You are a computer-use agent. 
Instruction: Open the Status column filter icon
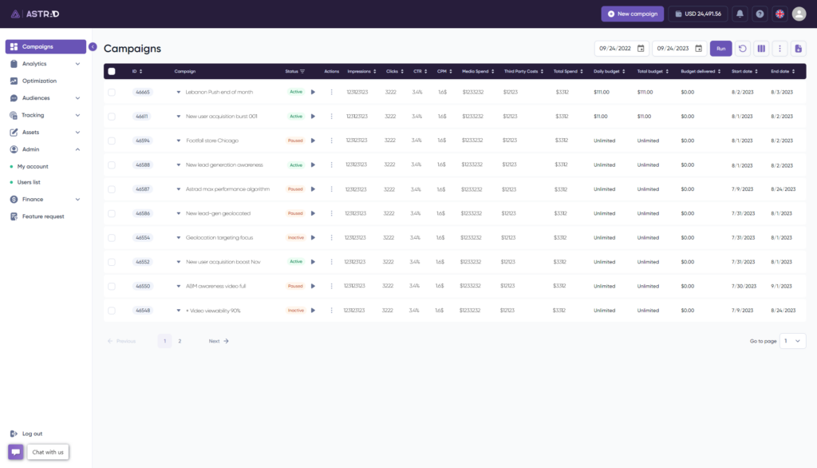[x=303, y=71]
